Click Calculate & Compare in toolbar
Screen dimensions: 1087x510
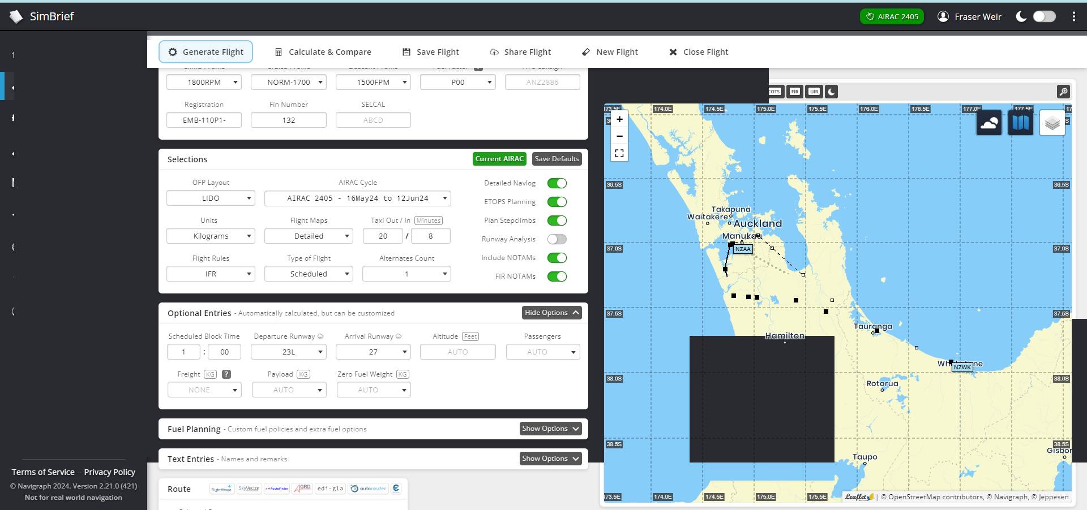(323, 52)
